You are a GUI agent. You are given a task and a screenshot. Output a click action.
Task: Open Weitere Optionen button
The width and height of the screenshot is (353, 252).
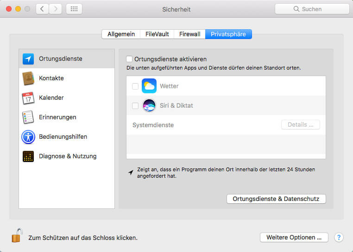pos(294,237)
